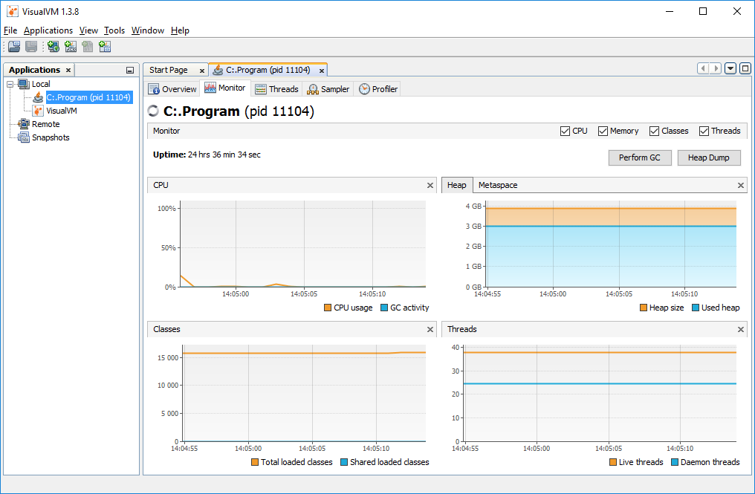
Task: Click the Add JMX Connection toolbar icon
Action: pos(71,46)
